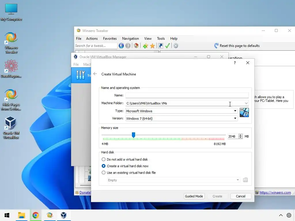Click the Name input field
The image size is (295, 221).
(x=187, y=95)
